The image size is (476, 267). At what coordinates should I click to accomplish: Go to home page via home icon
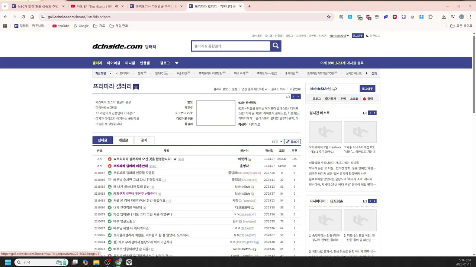pos(32,17)
